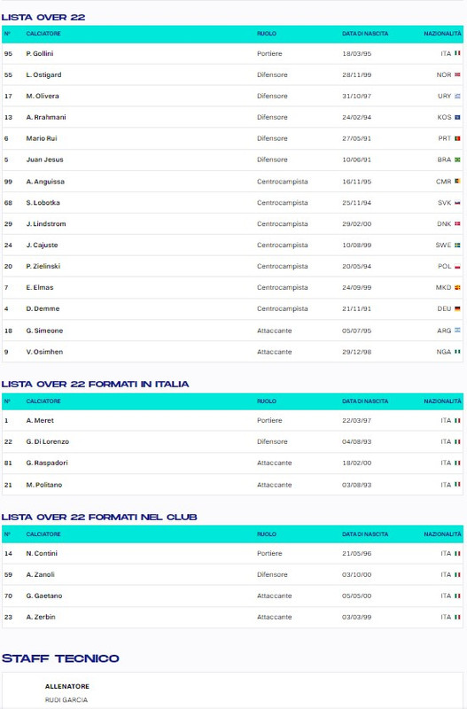Click the Norway flag in the L. Ostigard row
This screenshot has width=467, height=709.
[x=457, y=74]
